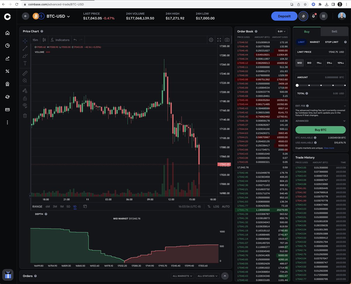This screenshot has height=284, width=351.
Task: Open the rewards badge sidebar icon
Action: (7, 84)
